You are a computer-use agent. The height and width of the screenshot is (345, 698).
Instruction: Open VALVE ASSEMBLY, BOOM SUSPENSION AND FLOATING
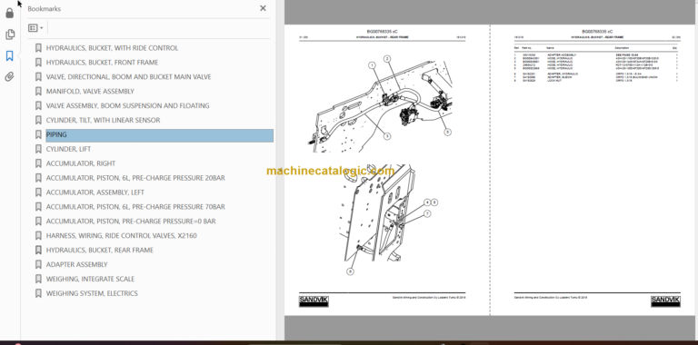tap(128, 106)
